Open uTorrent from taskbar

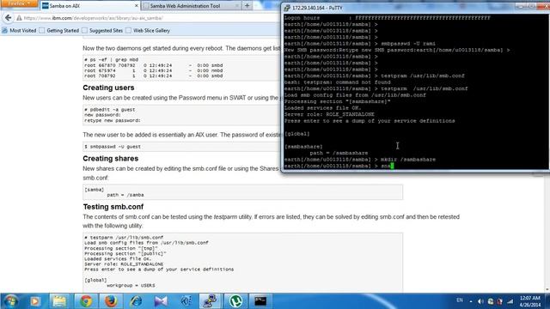click(235, 301)
